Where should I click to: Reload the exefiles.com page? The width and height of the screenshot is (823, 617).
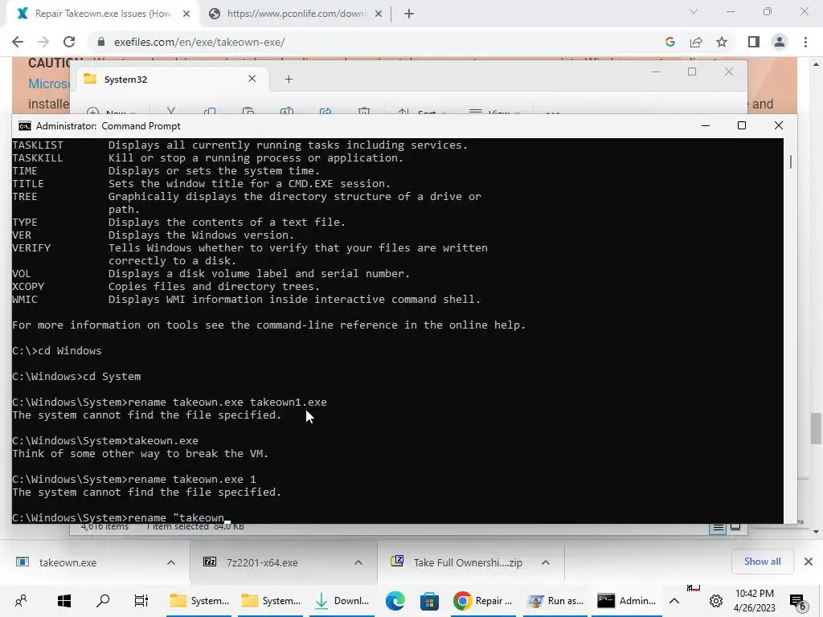[69, 42]
